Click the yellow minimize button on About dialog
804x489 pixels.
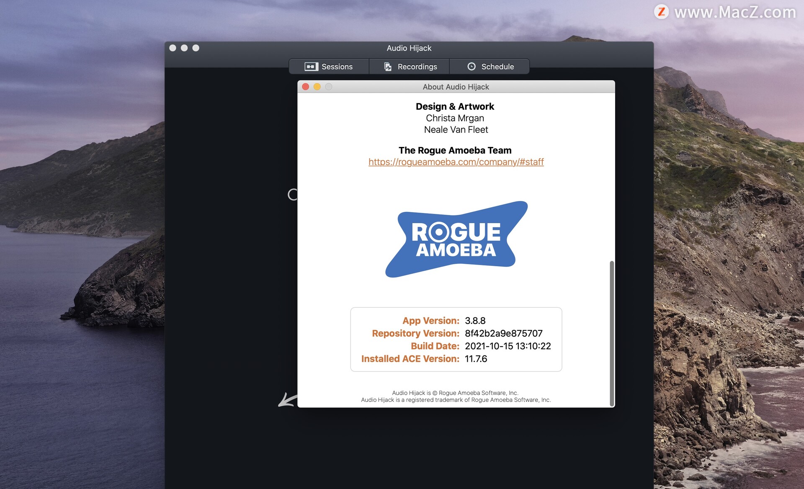(x=316, y=87)
